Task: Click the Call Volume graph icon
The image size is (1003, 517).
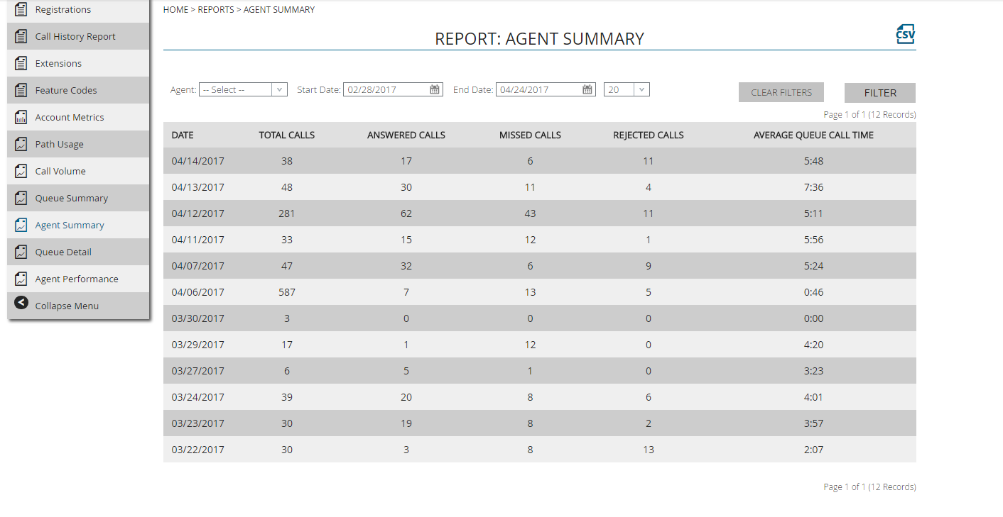Action: [x=21, y=171]
